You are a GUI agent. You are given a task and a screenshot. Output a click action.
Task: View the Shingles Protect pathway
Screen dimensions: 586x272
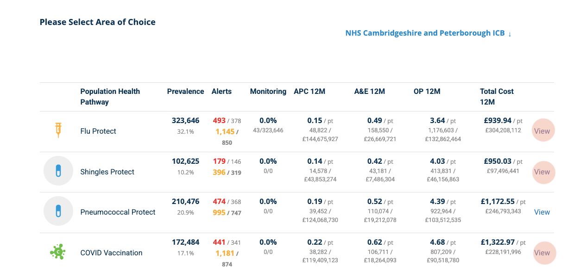(543, 172)
